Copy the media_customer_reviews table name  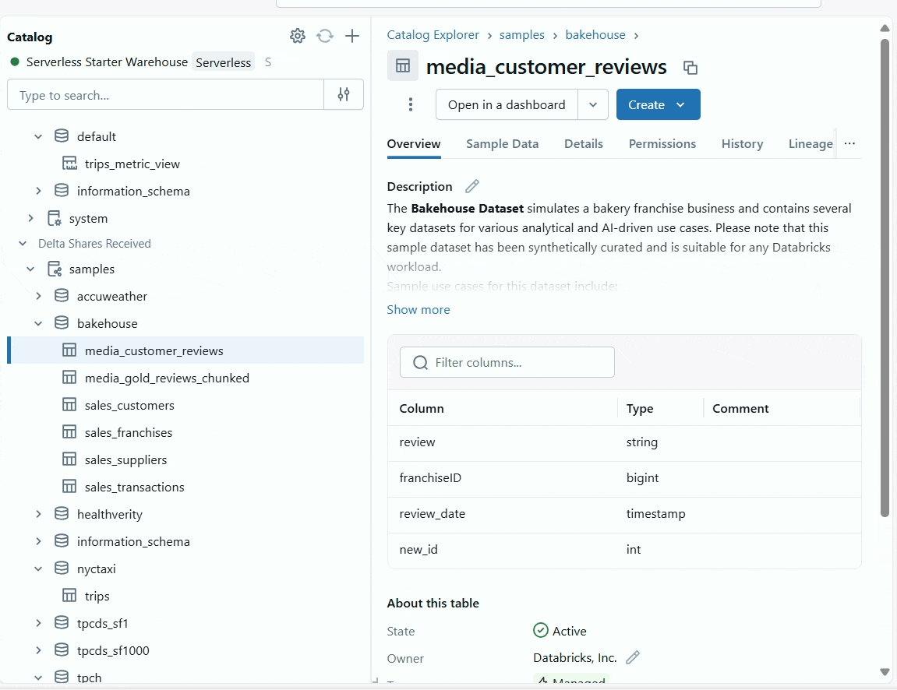tap(690, 68)
